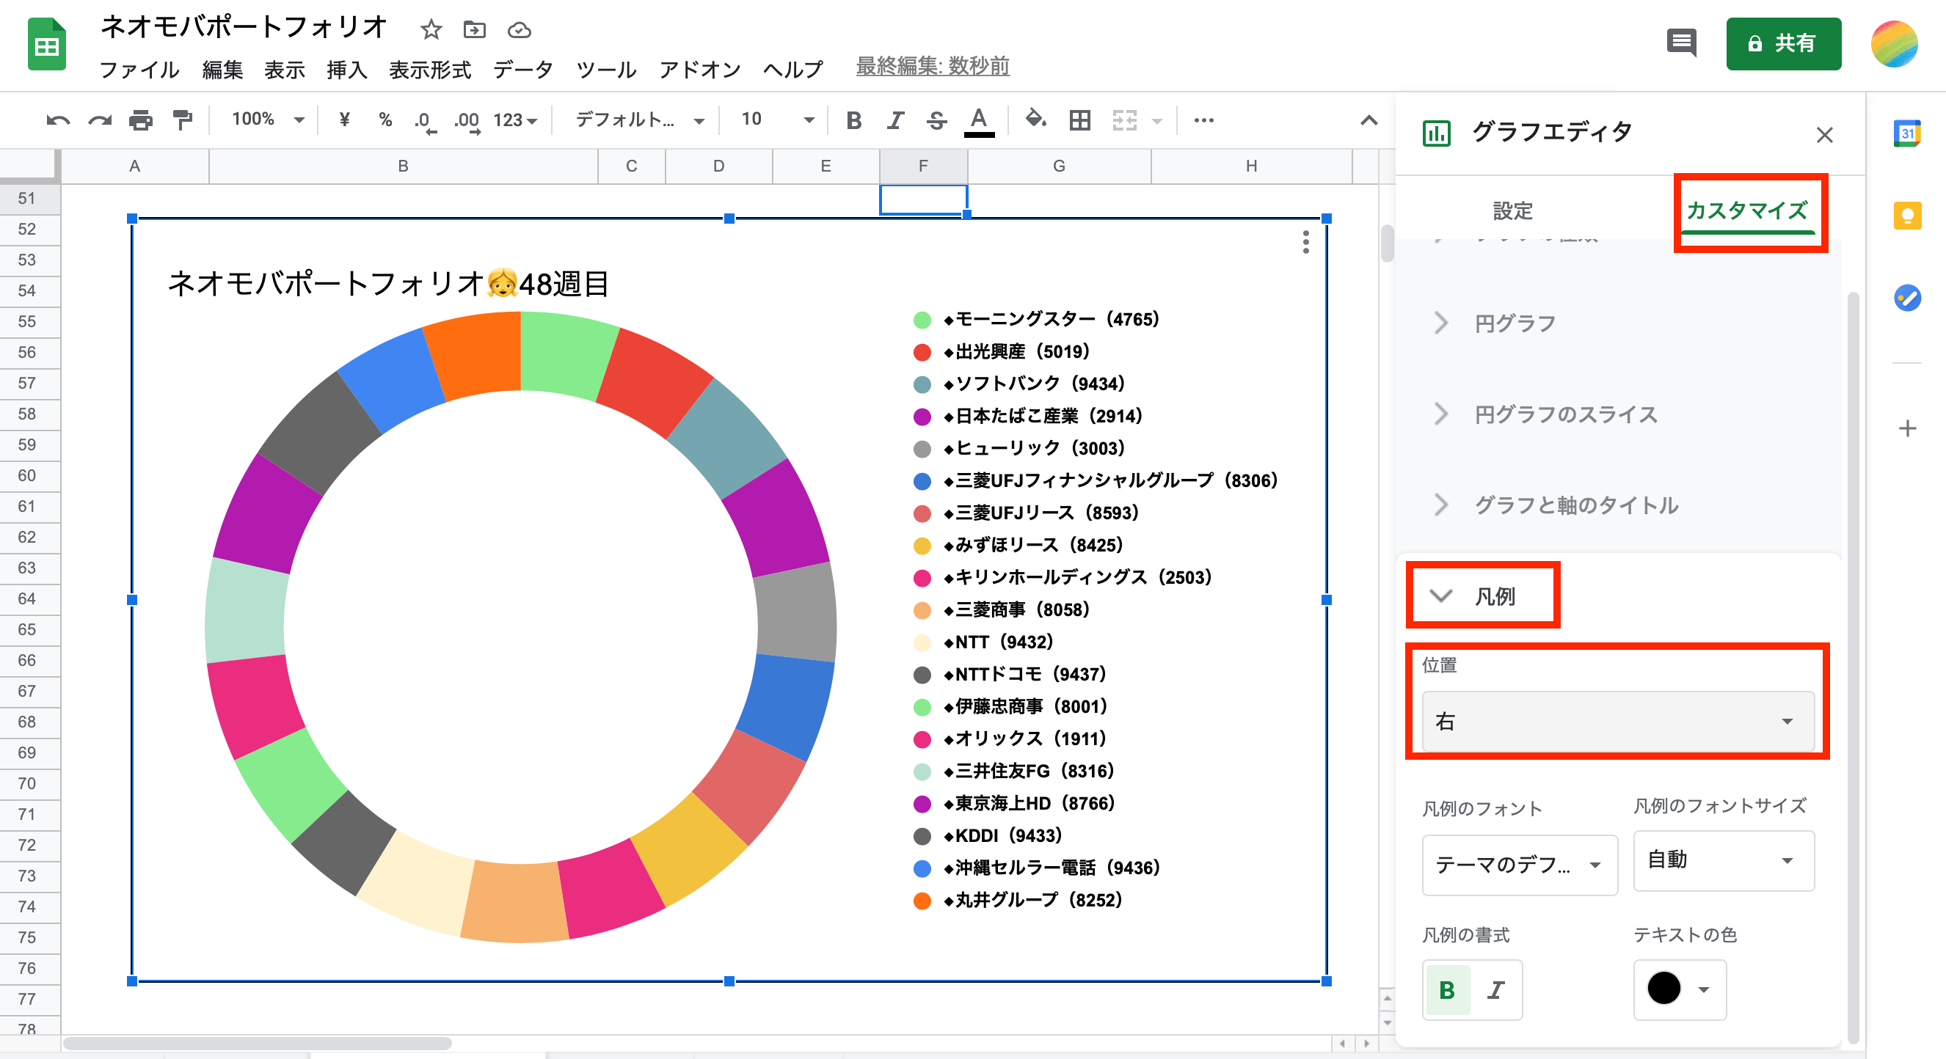The height and width of the screenshot is (1059, 1946).
Task: Open legend テキストの色 swatch
Action: click(1680, 989)
